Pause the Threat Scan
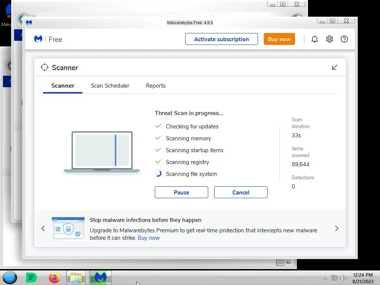The height and width of the screenshot is (285, 380). [181, 193]
